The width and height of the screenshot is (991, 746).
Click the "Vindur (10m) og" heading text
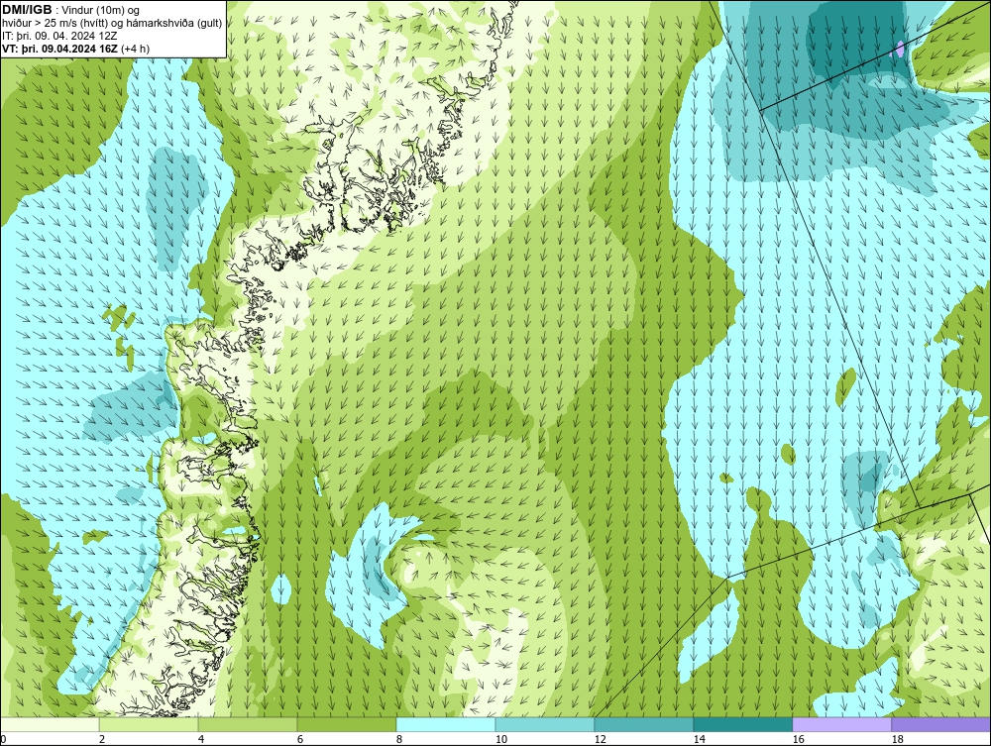pyautogui.click(x=101, y=11)
